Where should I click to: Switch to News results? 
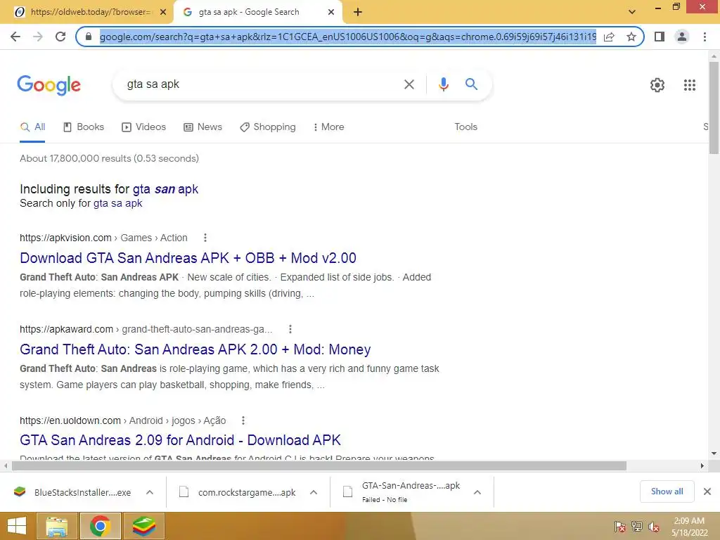tap(202, 127)
